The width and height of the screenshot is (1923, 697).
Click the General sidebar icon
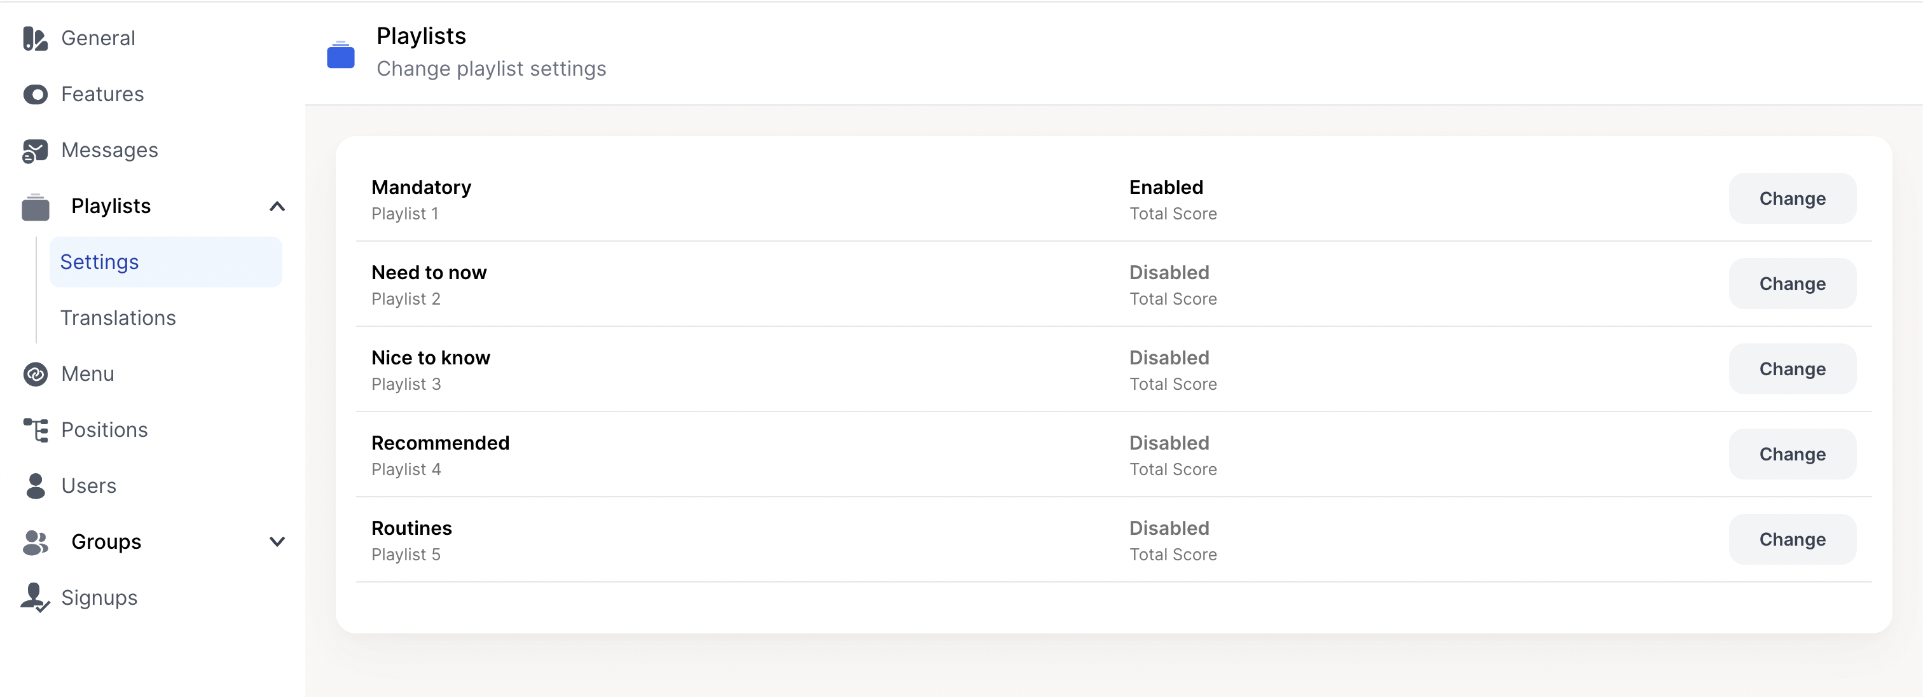pos(35,38)
